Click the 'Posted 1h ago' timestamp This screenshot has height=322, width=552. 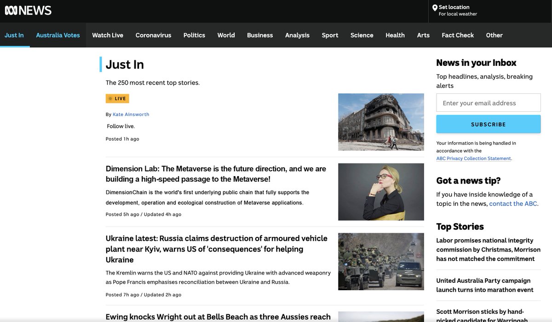(x=122, y=139)
